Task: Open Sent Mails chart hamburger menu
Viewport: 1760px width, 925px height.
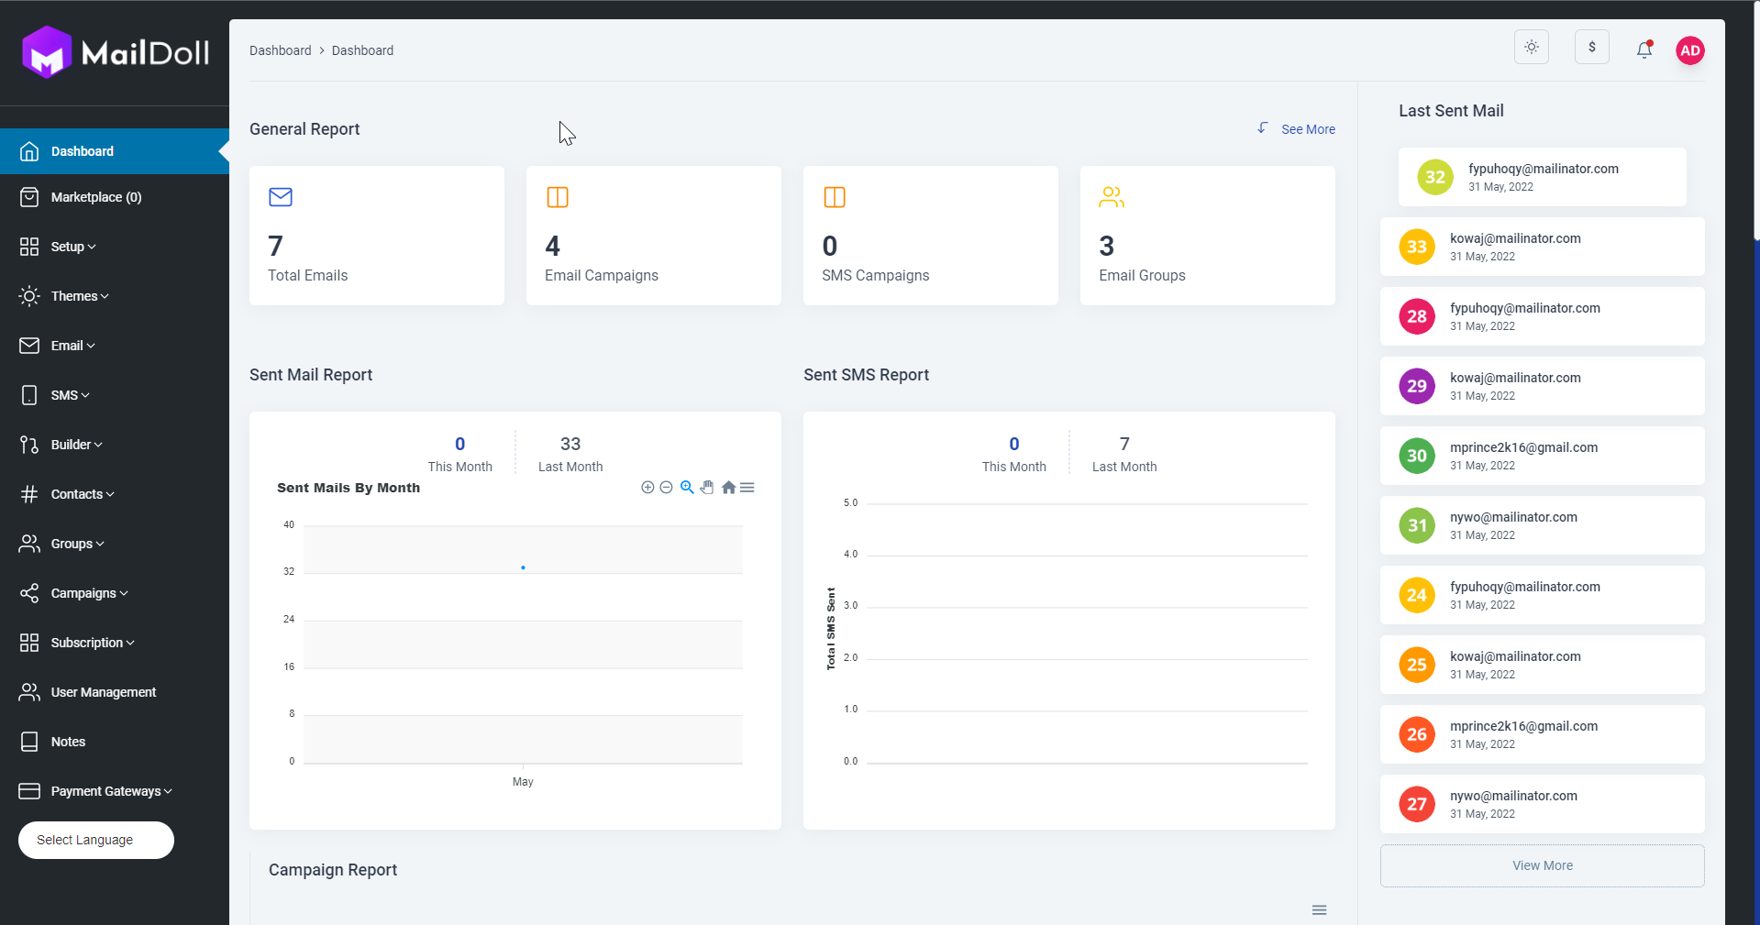Action: (x=747, y=488)
